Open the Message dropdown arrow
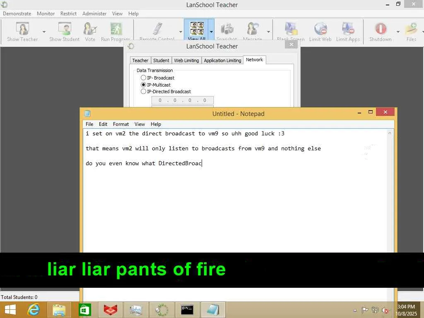The height and width of the screenshot is (318, 424). 268,31
